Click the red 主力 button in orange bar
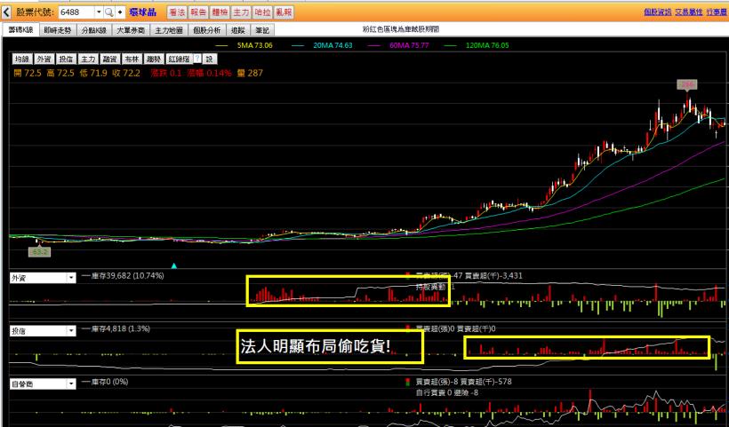The height and width of the screenshot is (427, 729). coord(241,12)
